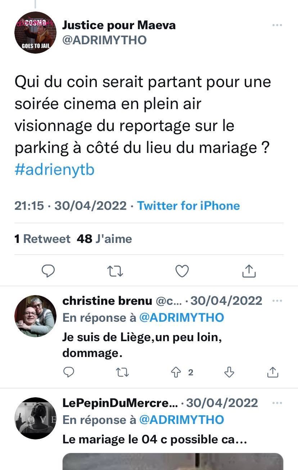
Task: Retweet the Justice pour Maeva tweet
Action: (x=116, y=271)
